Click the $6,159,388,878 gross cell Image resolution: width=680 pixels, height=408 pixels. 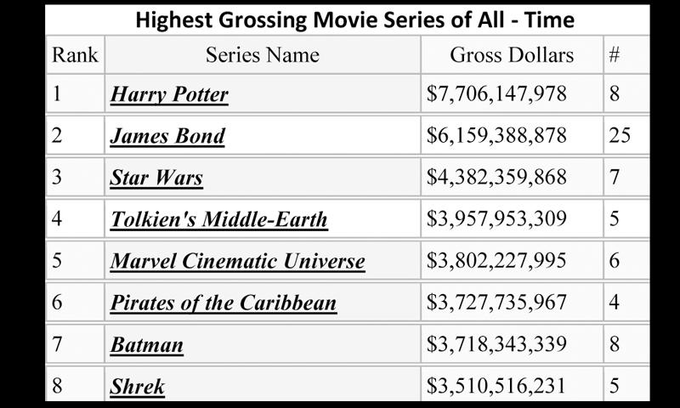tap(512, 135)
